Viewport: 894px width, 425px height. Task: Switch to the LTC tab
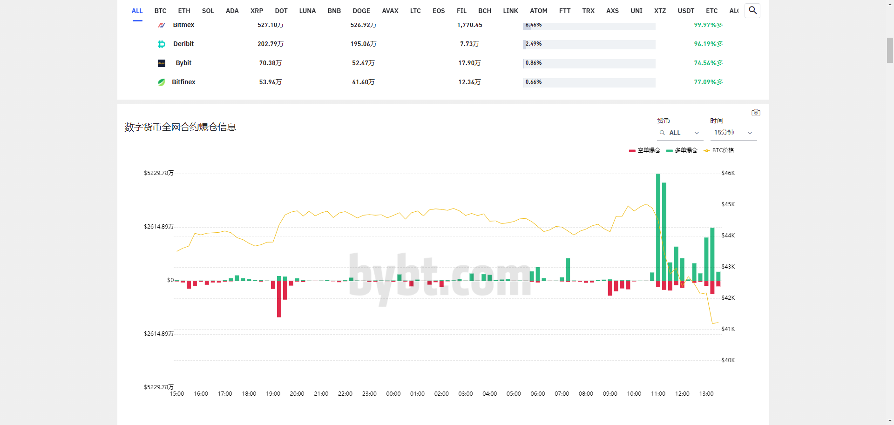point(415,11)
